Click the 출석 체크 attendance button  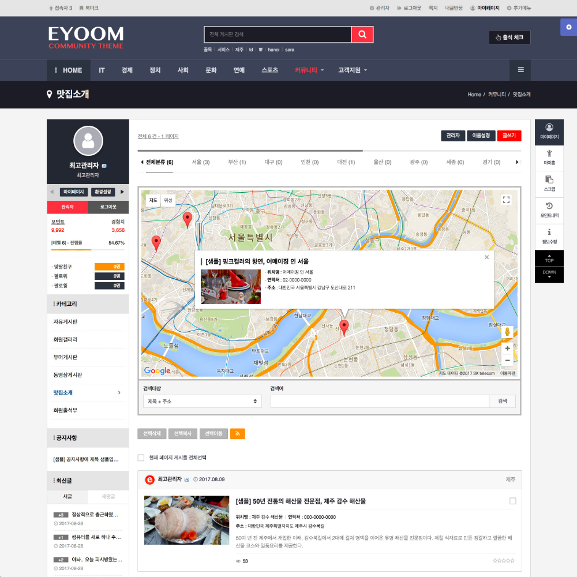pyautogui.click(x=509, y=38)
